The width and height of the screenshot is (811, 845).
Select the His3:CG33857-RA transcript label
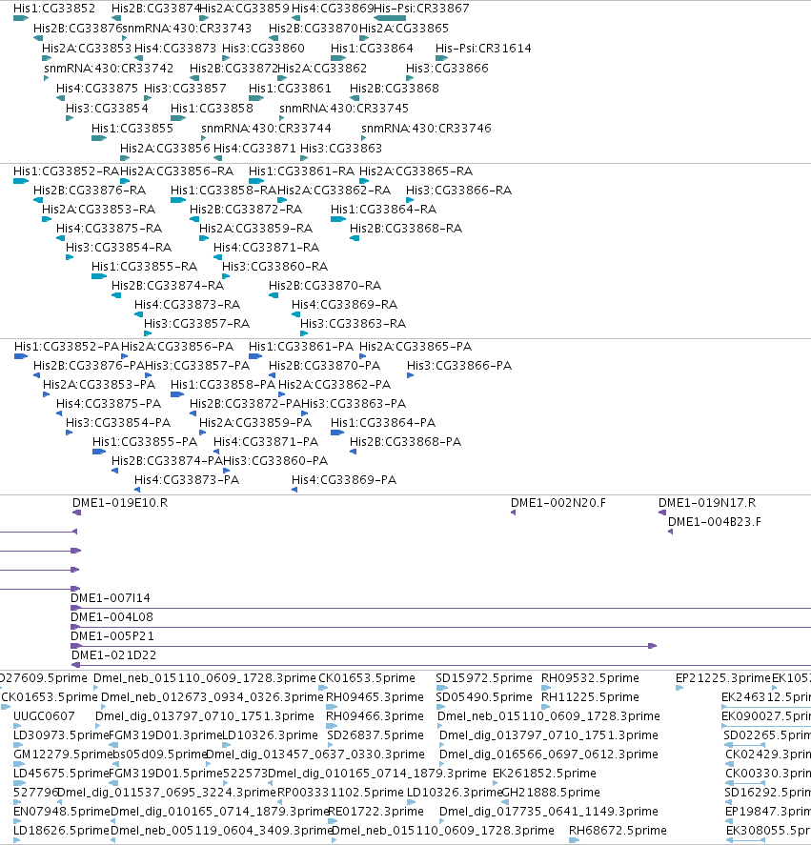click(x=197, y=324)
